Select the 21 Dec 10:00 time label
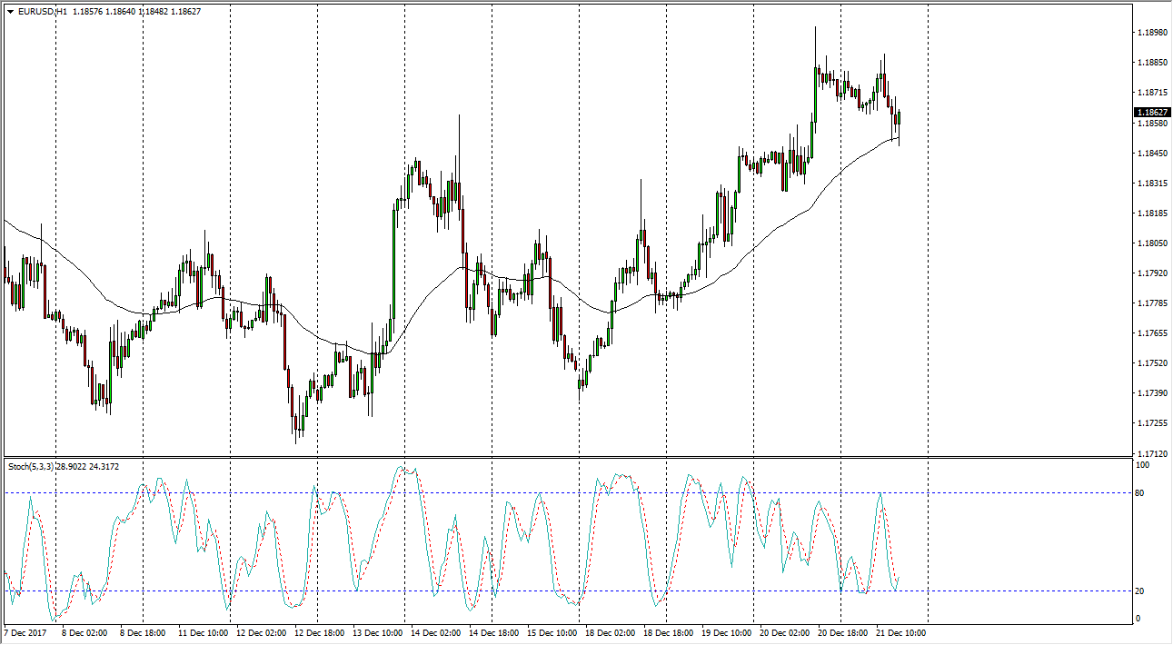Image resolution: width=1173 pixels, height=645 pixels. pyautogui.click(x=900, y=632)
